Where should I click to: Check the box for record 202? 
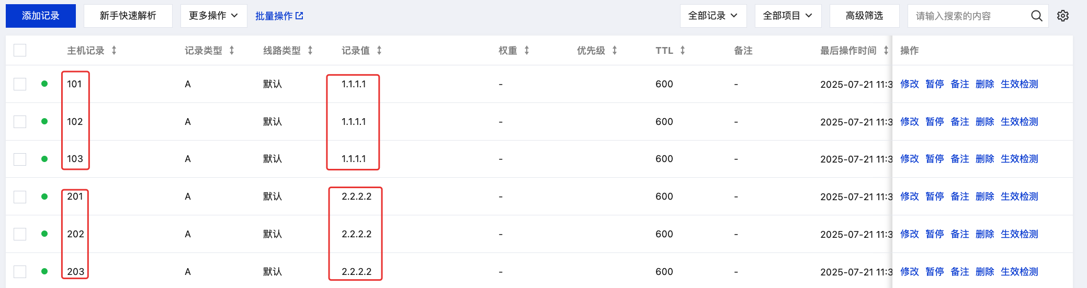pyautogui.click(x=20, y=234)
